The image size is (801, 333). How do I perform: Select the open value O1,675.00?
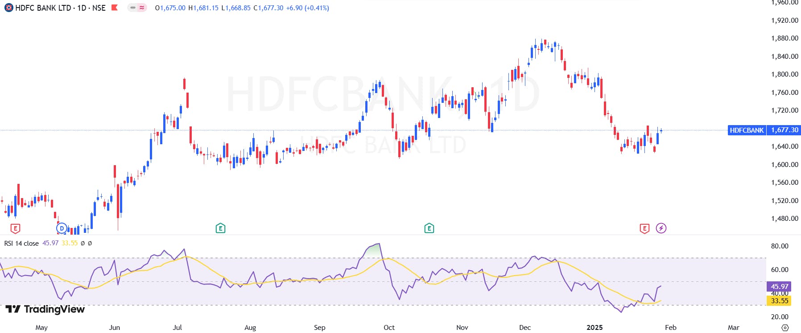(170, 8)
